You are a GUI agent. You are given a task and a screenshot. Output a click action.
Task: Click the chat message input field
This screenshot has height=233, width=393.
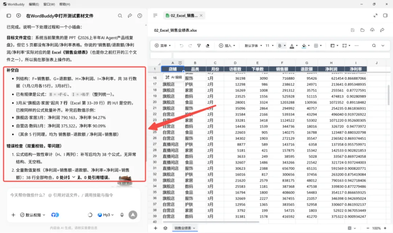click(x=73, y=195)
